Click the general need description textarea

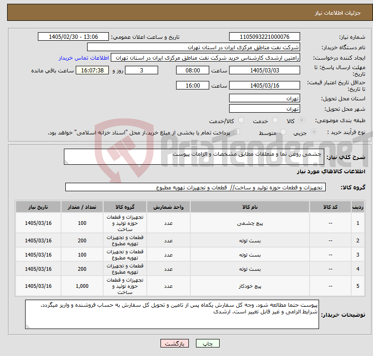click(194, 157)
